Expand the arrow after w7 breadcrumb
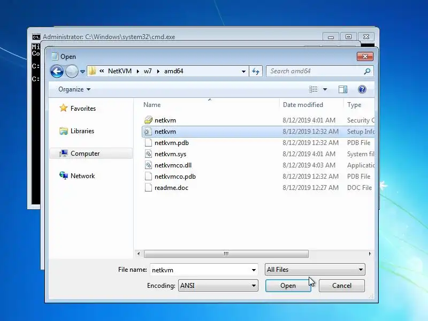This screenshot has height=321, width=428. [158, 72]
